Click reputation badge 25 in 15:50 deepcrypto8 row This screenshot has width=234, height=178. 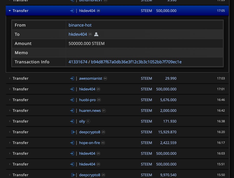pos(103,175)
